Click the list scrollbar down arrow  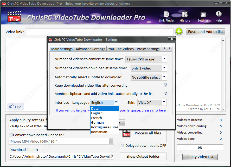223,109
